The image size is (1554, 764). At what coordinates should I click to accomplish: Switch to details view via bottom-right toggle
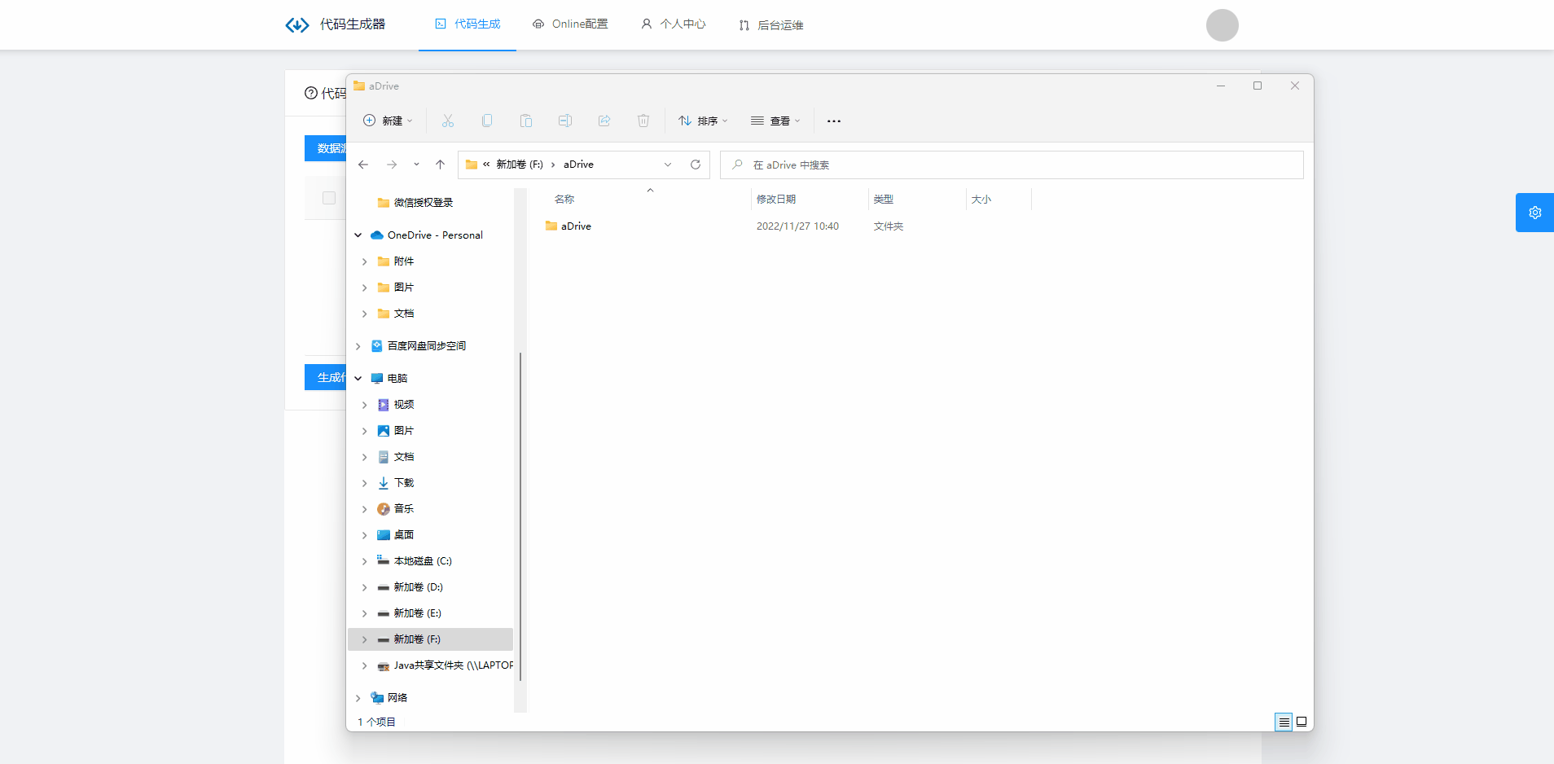click(1284, 722)
